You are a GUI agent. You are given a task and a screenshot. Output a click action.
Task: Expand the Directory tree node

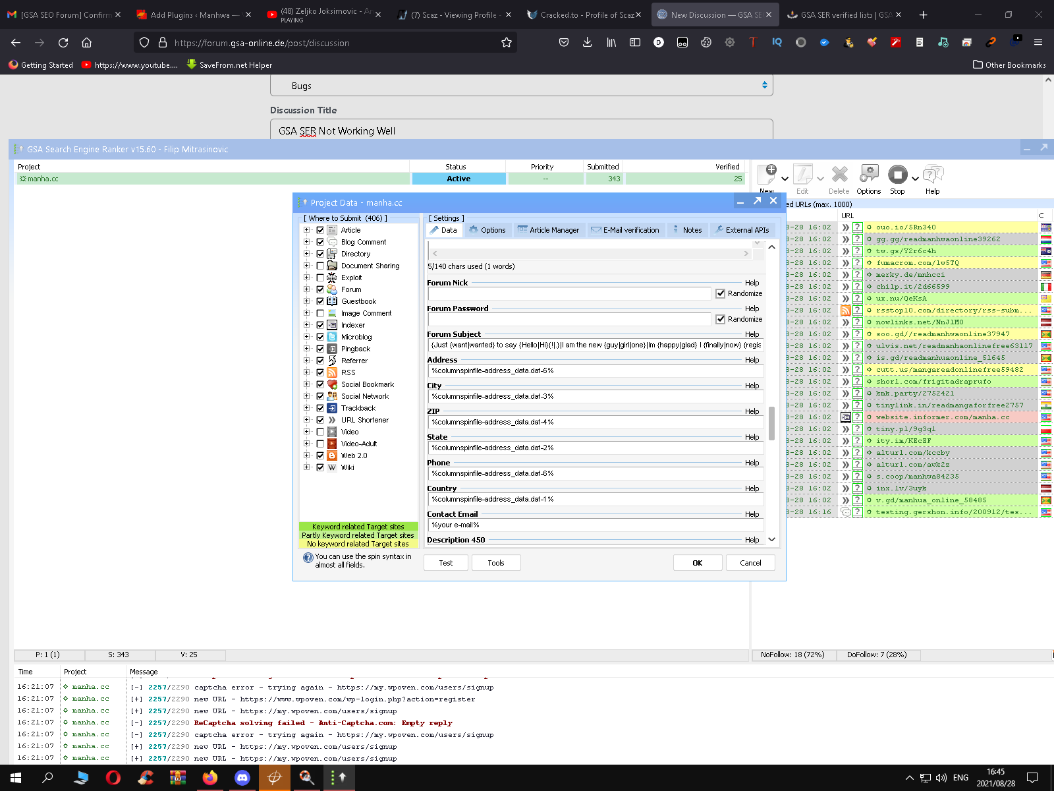306,254
